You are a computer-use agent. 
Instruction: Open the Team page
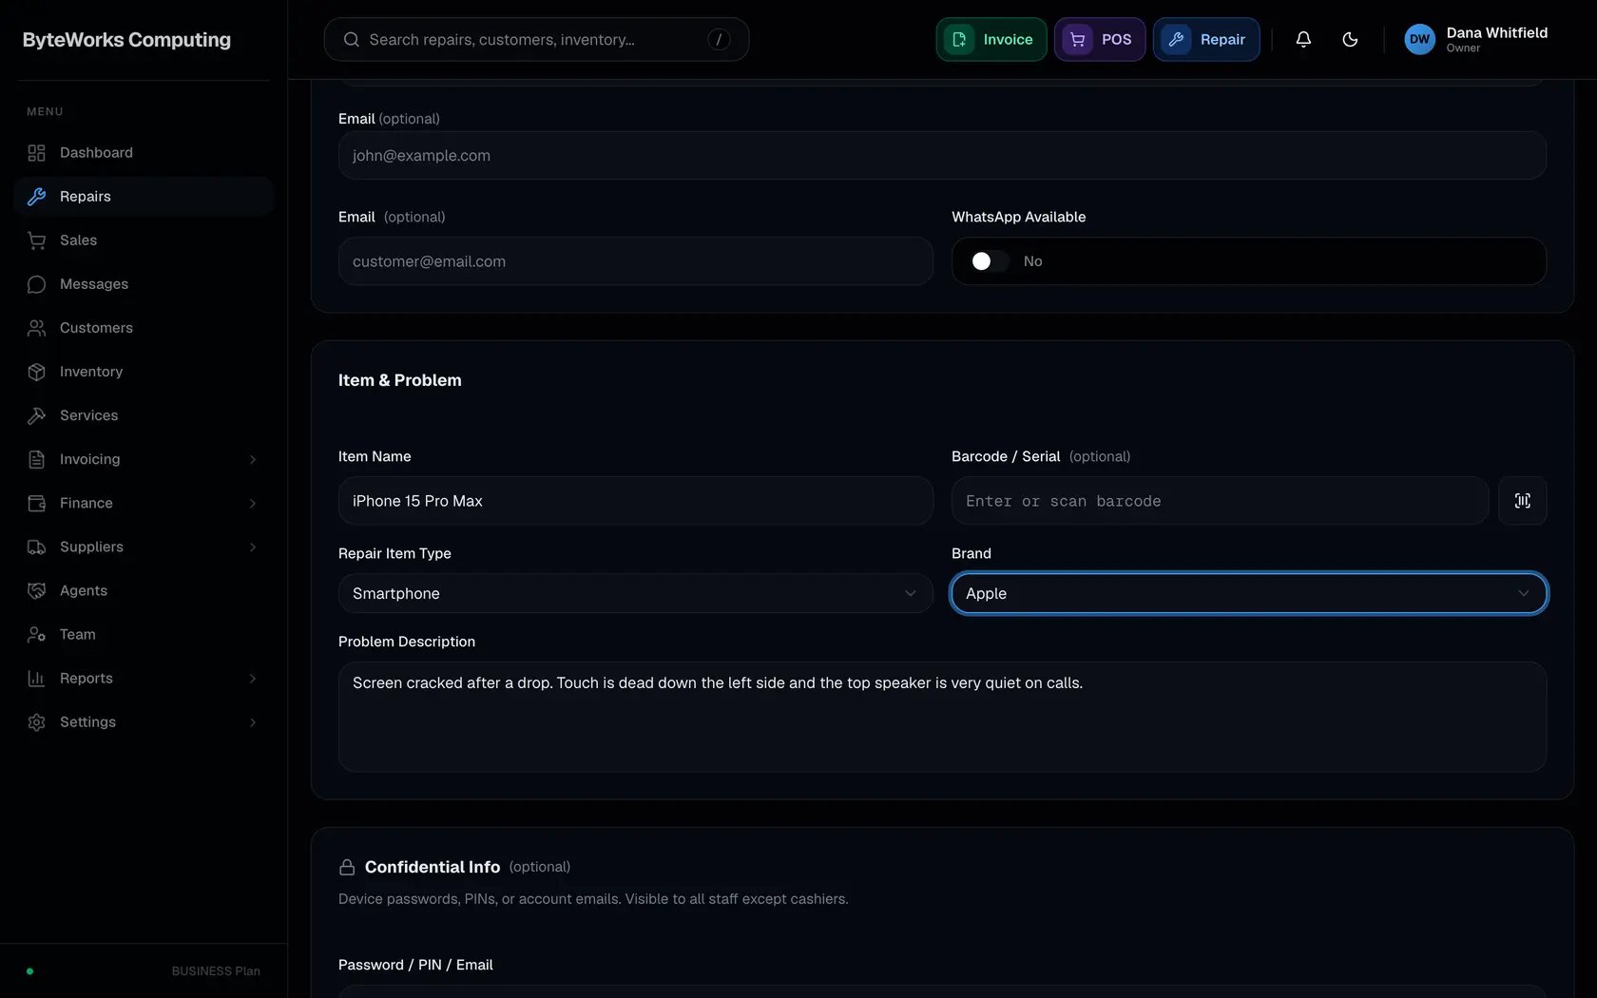pos(144,634)
